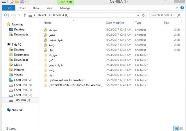Click the search magnifier icon

178,15
